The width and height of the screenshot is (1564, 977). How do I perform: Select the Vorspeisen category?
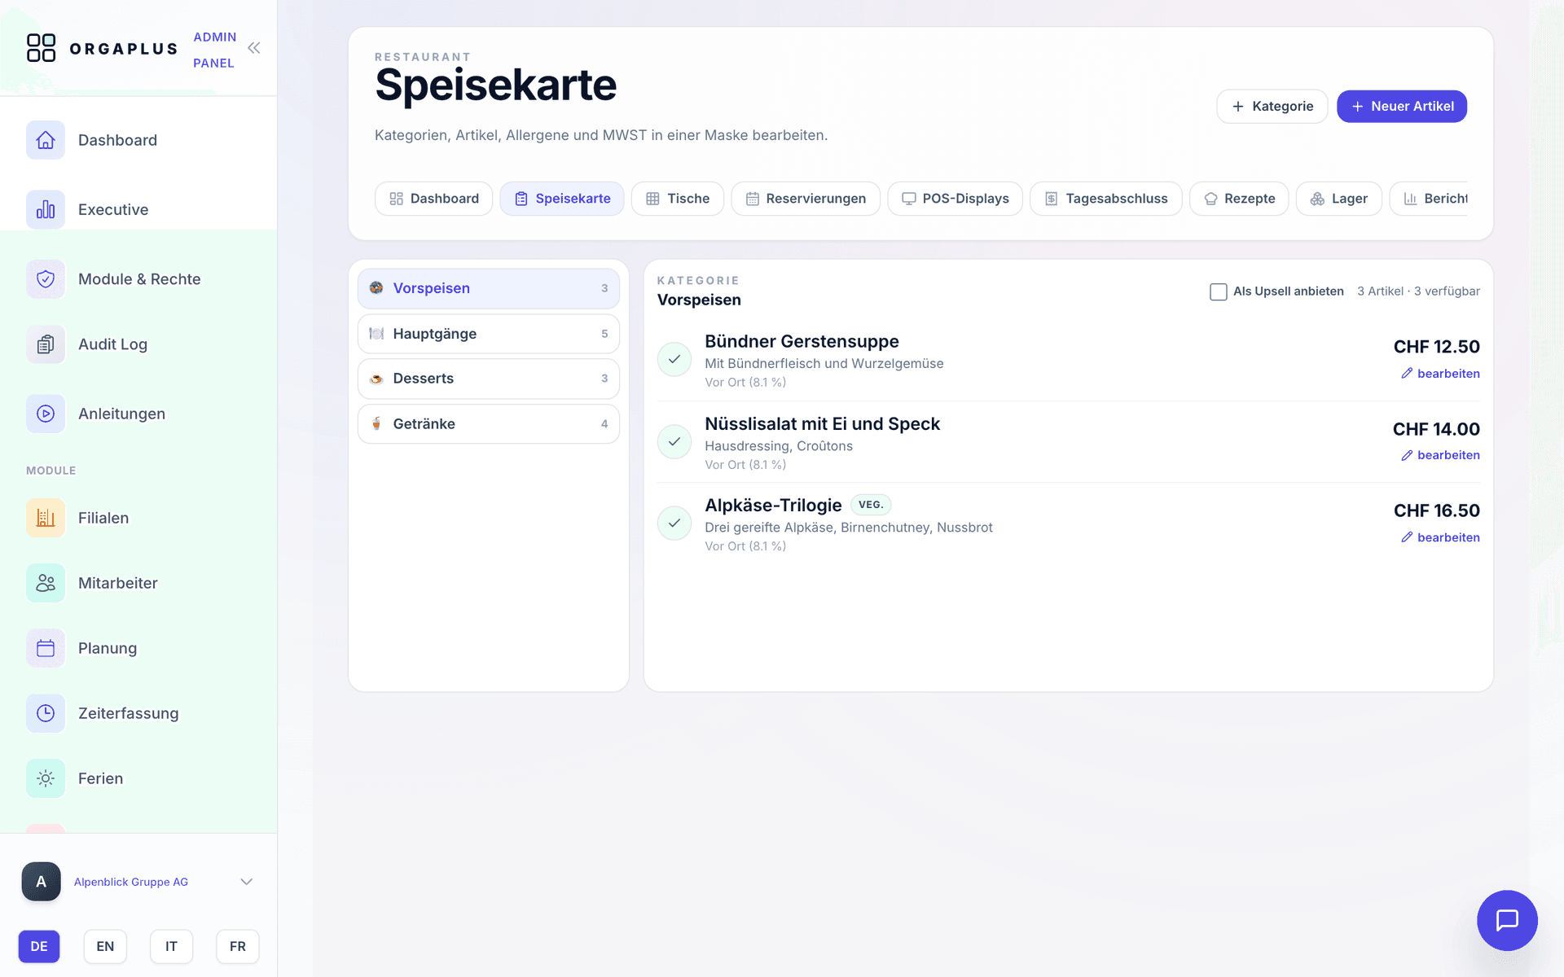point(489,288)
